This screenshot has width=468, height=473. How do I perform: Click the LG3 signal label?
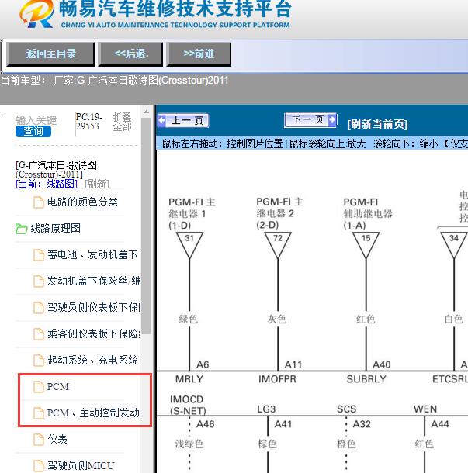(266, 409)
